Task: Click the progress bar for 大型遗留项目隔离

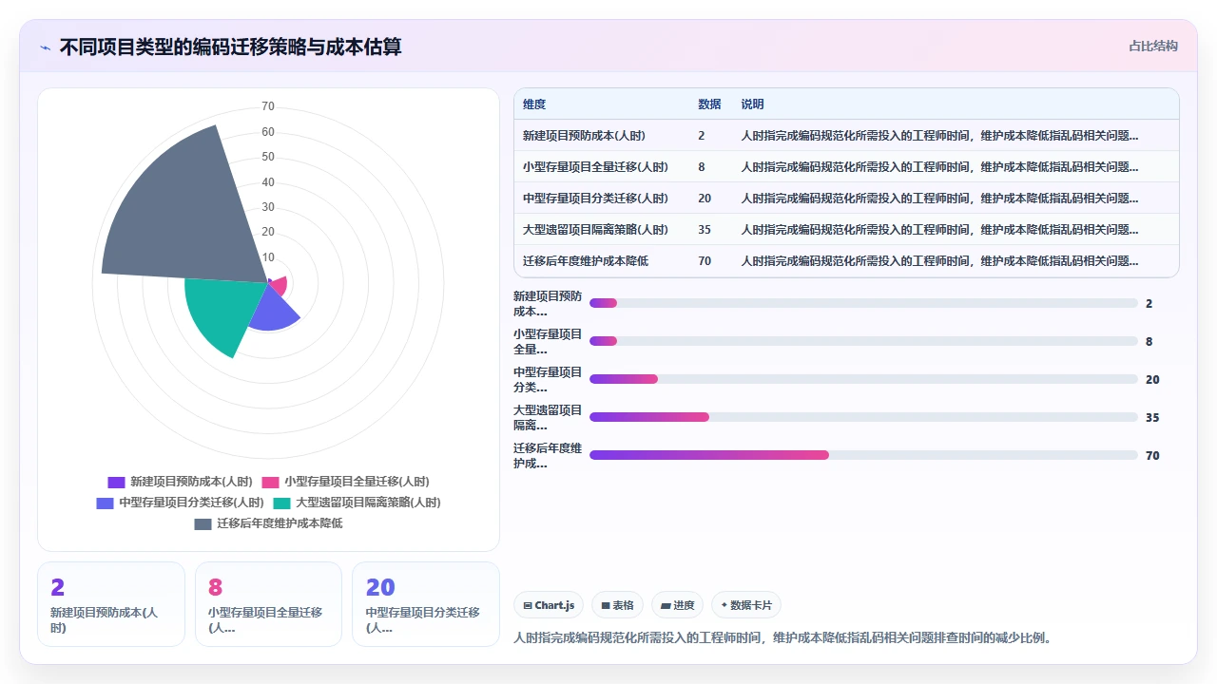Action: click(x=863, y=417)
